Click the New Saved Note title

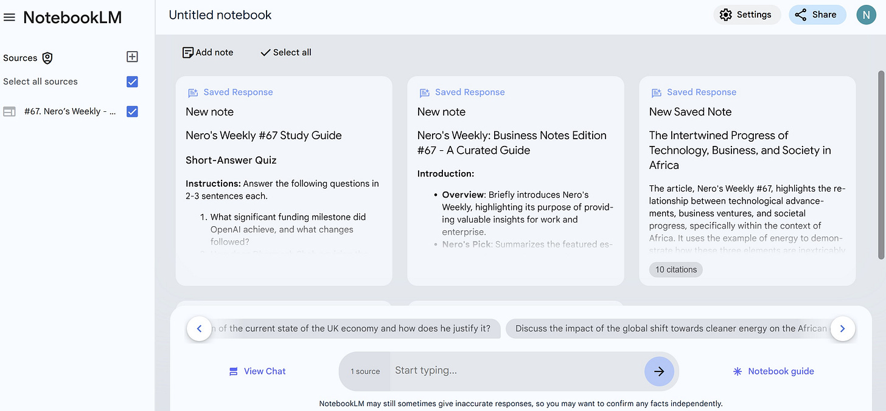pyautogui.click(x=690, y=112)
